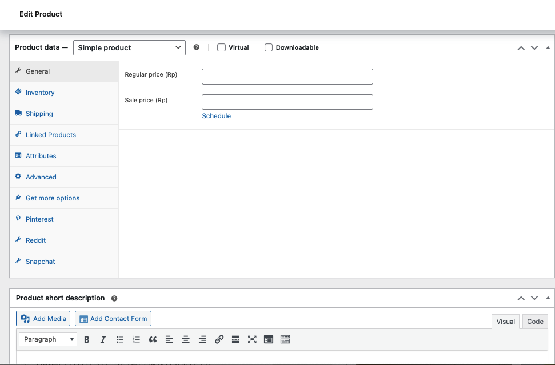Insert or edit a link
Viewport: 555px width, 365px height.
click(x=219, y=339)
